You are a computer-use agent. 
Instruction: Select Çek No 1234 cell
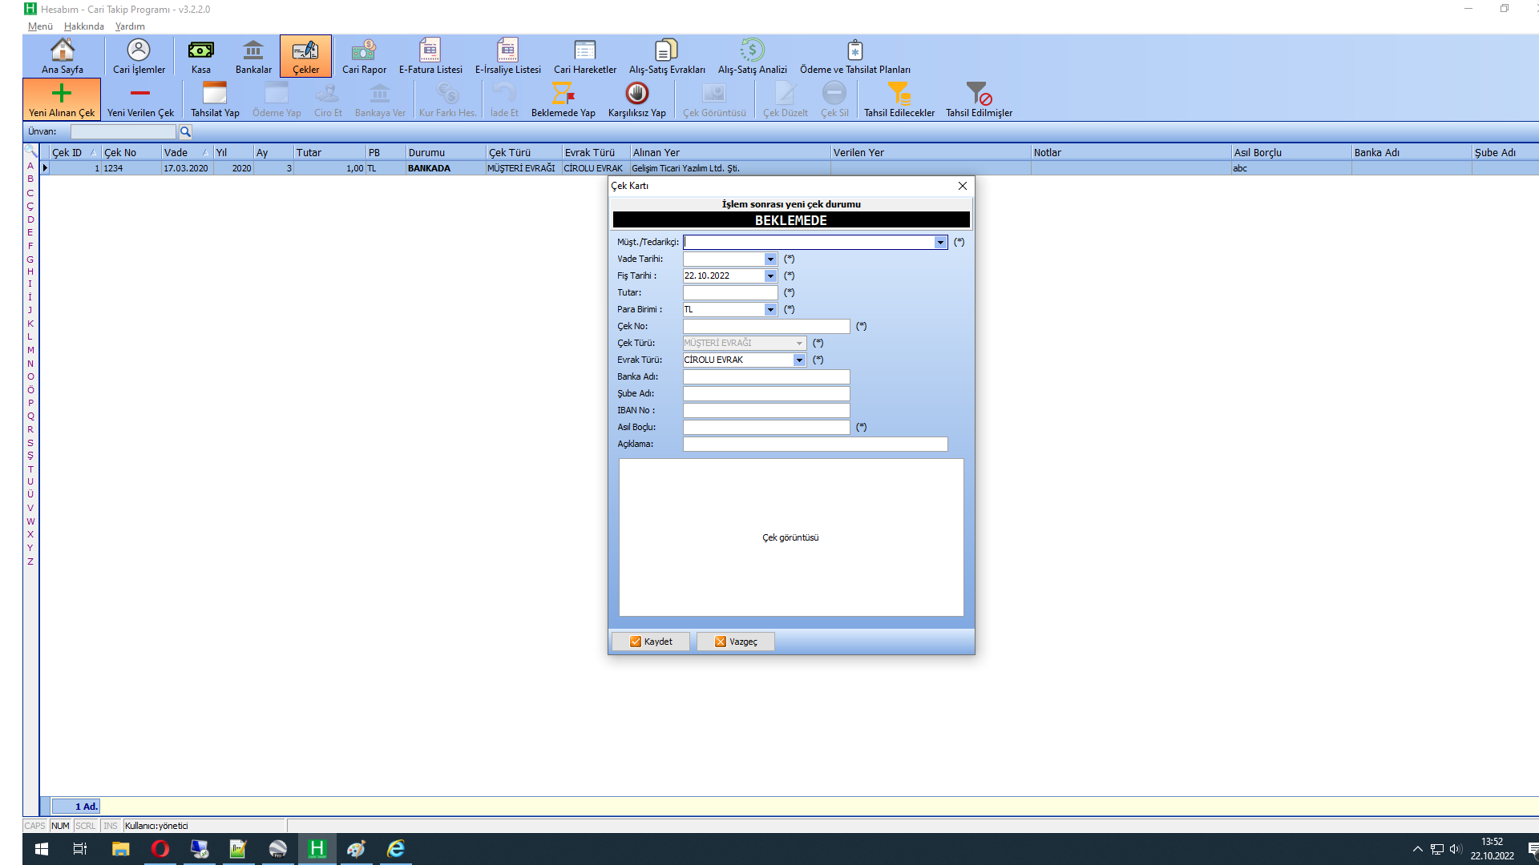click(131, 168)
